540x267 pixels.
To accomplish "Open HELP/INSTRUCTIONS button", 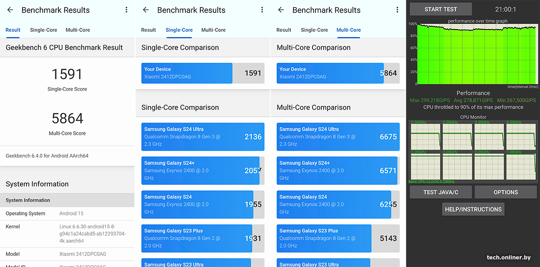I will coord(473,209).
